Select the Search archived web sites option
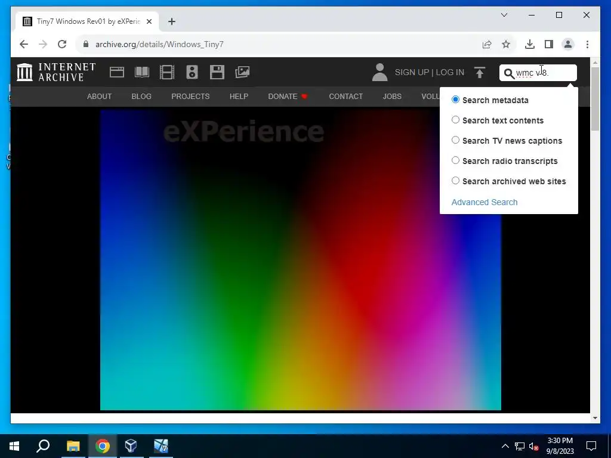 [x=455, y=181]
